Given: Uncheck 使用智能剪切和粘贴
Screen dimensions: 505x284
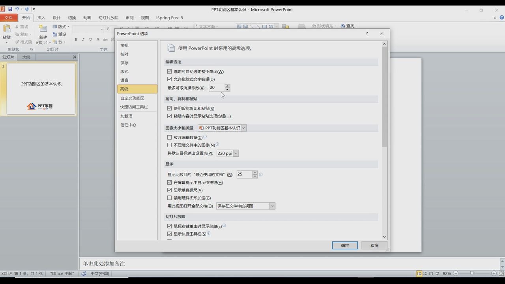Looking at the screenshot, I should click(170, 108).
